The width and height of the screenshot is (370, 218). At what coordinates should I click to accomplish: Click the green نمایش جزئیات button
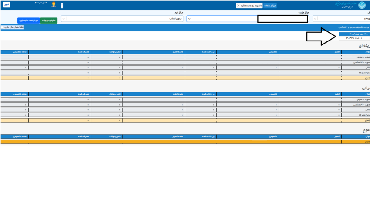pyautogui.click(x=49, y=20)
